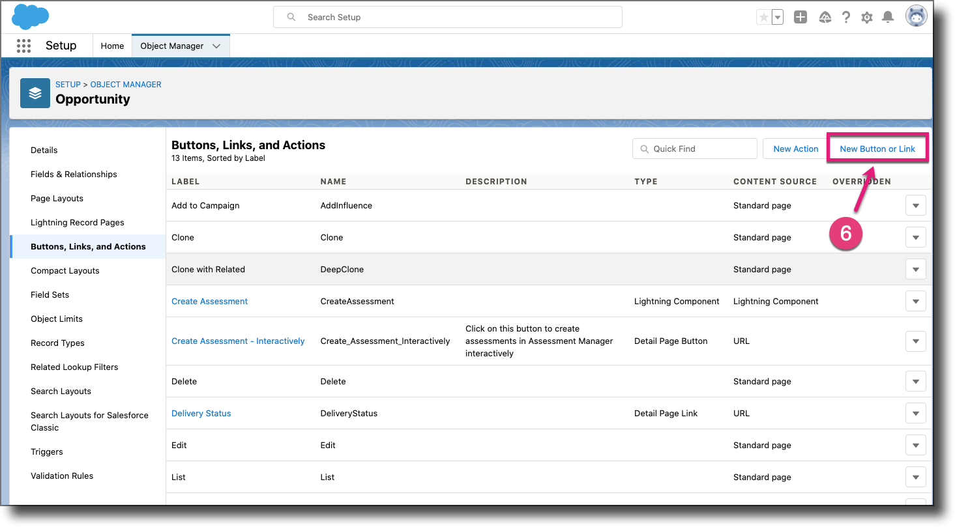955x527 pixels.
Task: Switch to the Home tab
Action: 112,46
